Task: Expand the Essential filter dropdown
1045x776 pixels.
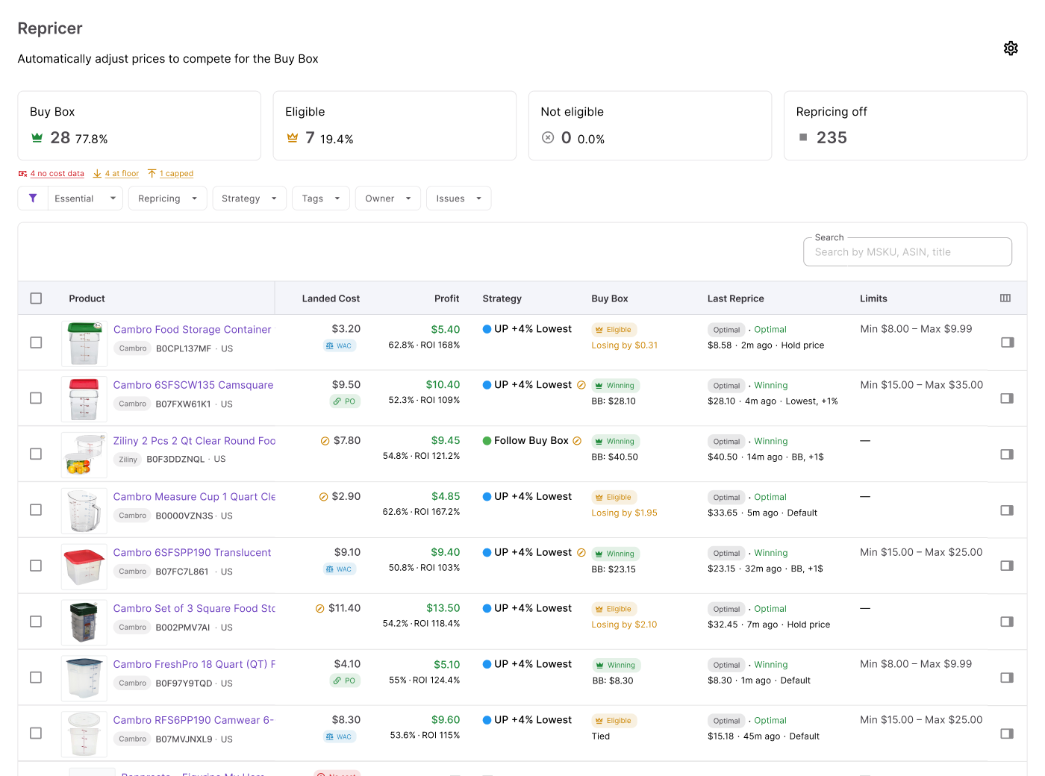Action: point(85,198)
